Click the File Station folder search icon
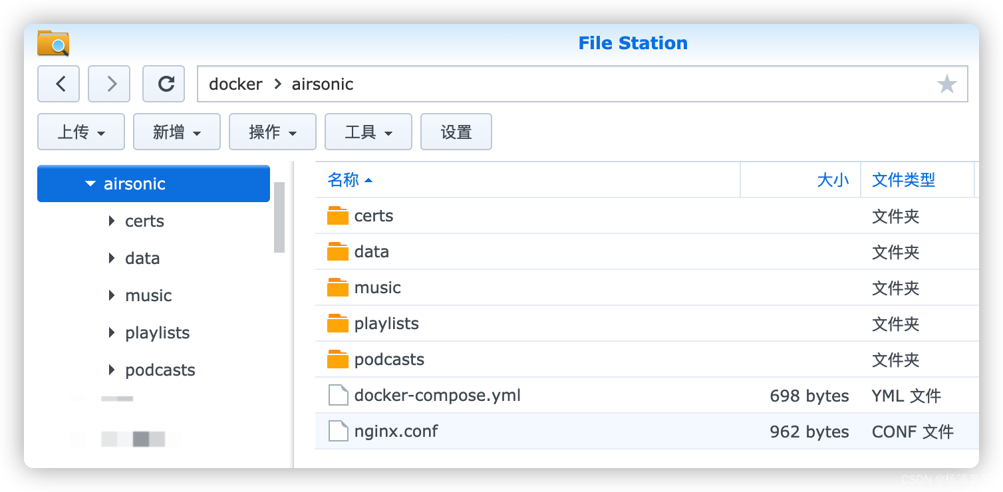Viewport: 1003px width, 492px height. coord(53,43)
